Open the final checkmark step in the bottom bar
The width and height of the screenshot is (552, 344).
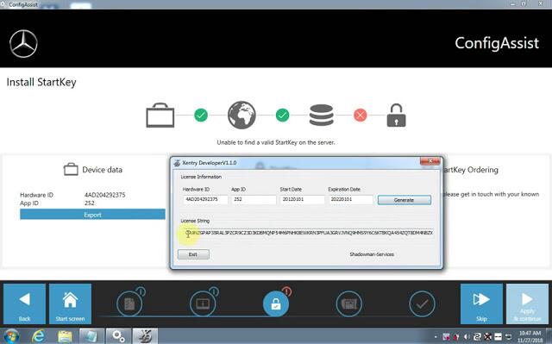click(422, 303)
